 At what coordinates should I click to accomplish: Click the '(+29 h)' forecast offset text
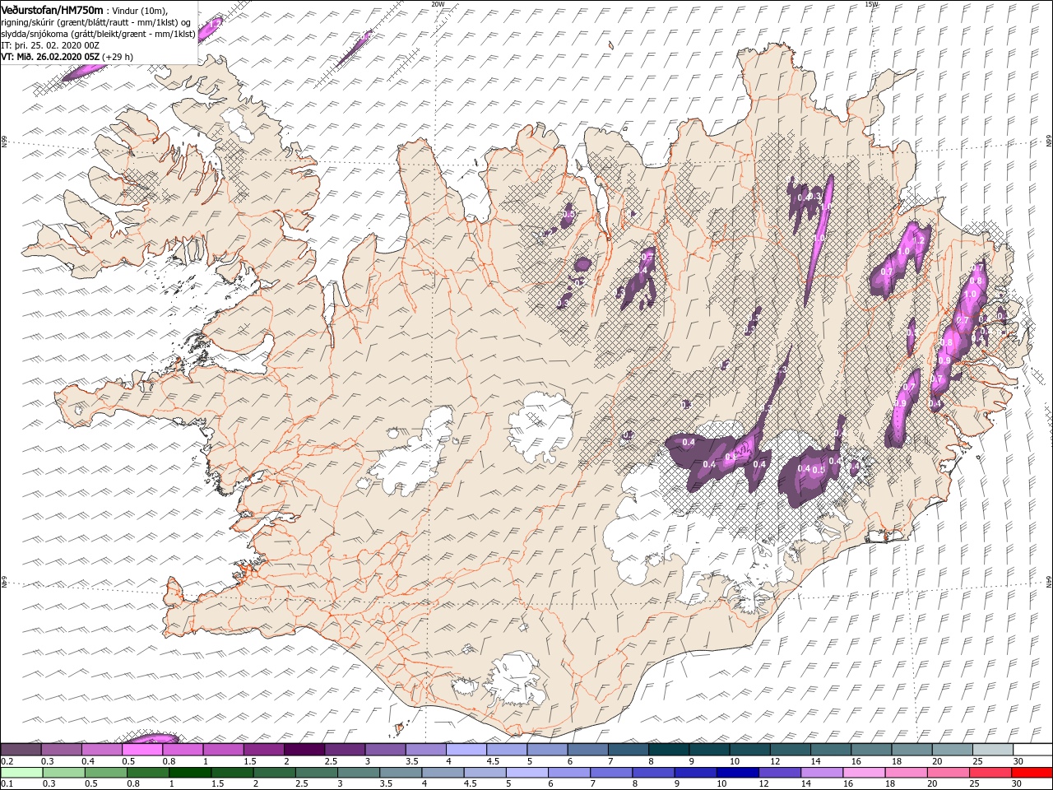pos(118,57)
